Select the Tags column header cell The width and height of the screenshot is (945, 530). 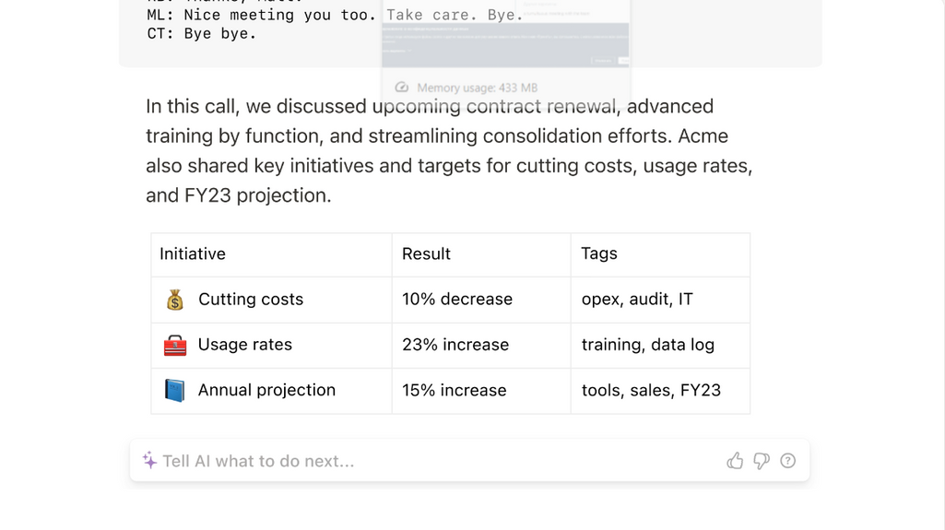(660, 254)
